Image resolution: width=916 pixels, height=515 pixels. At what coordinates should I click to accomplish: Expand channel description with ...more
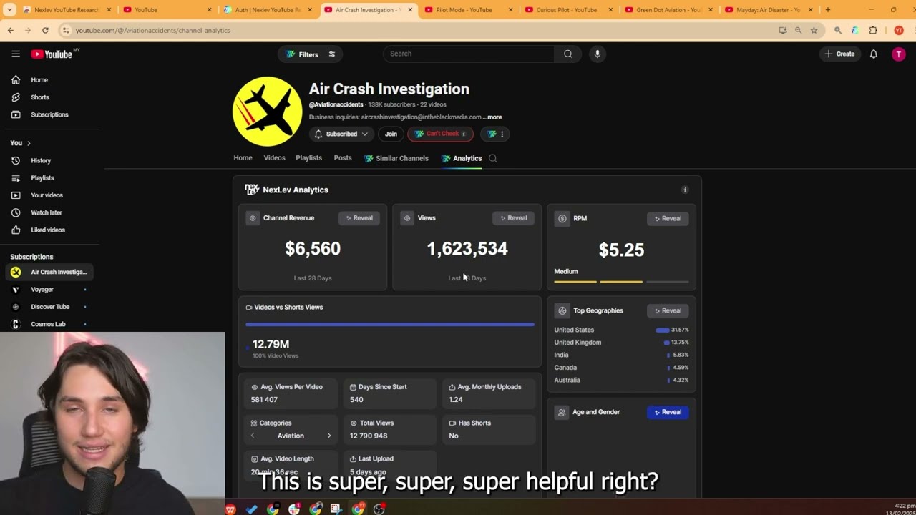[x=492, y=117]
